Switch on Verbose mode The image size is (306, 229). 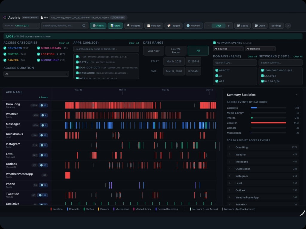tap(154, 26)
